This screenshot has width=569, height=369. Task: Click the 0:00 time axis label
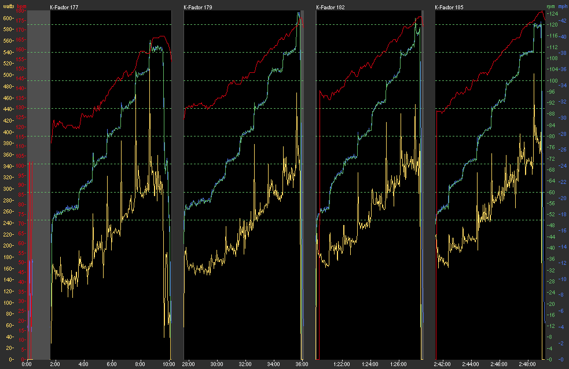[x=27, y=364]
